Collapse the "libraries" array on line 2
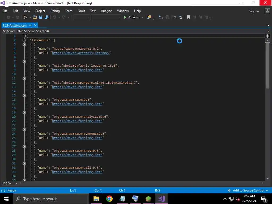272x204 pixels. (x=24, y=40)
